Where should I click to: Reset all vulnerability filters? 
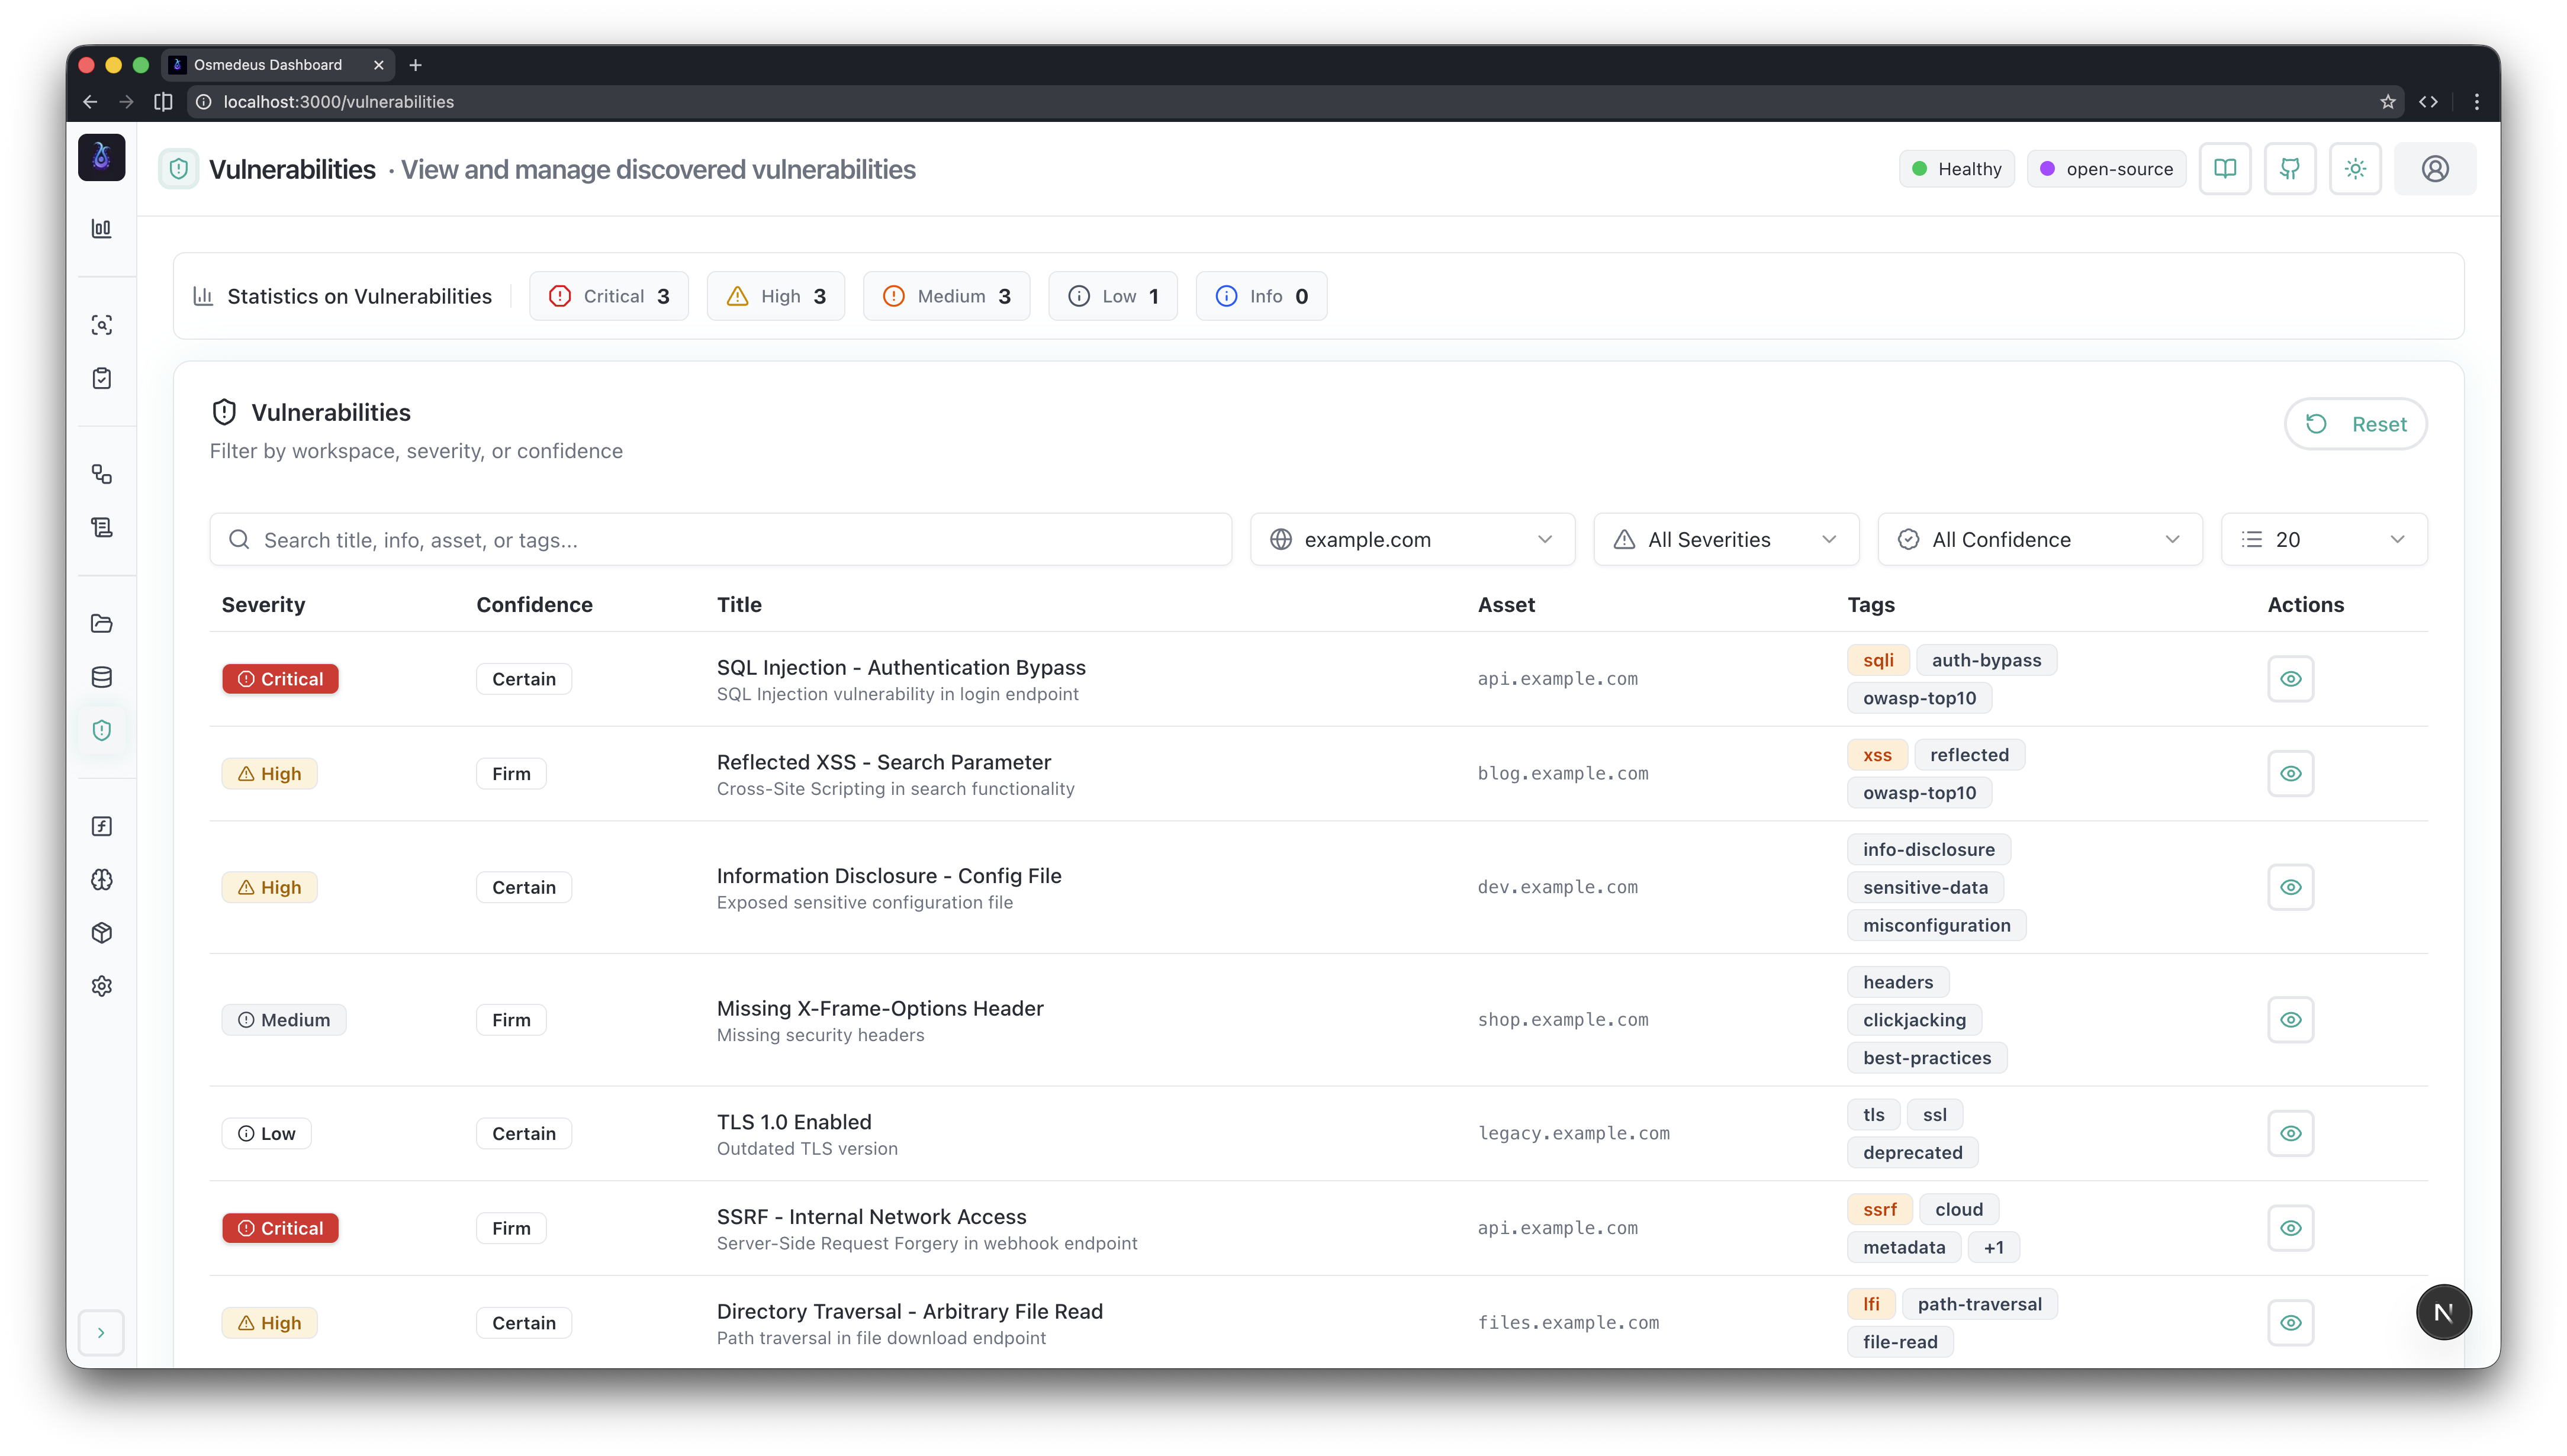2355,423
